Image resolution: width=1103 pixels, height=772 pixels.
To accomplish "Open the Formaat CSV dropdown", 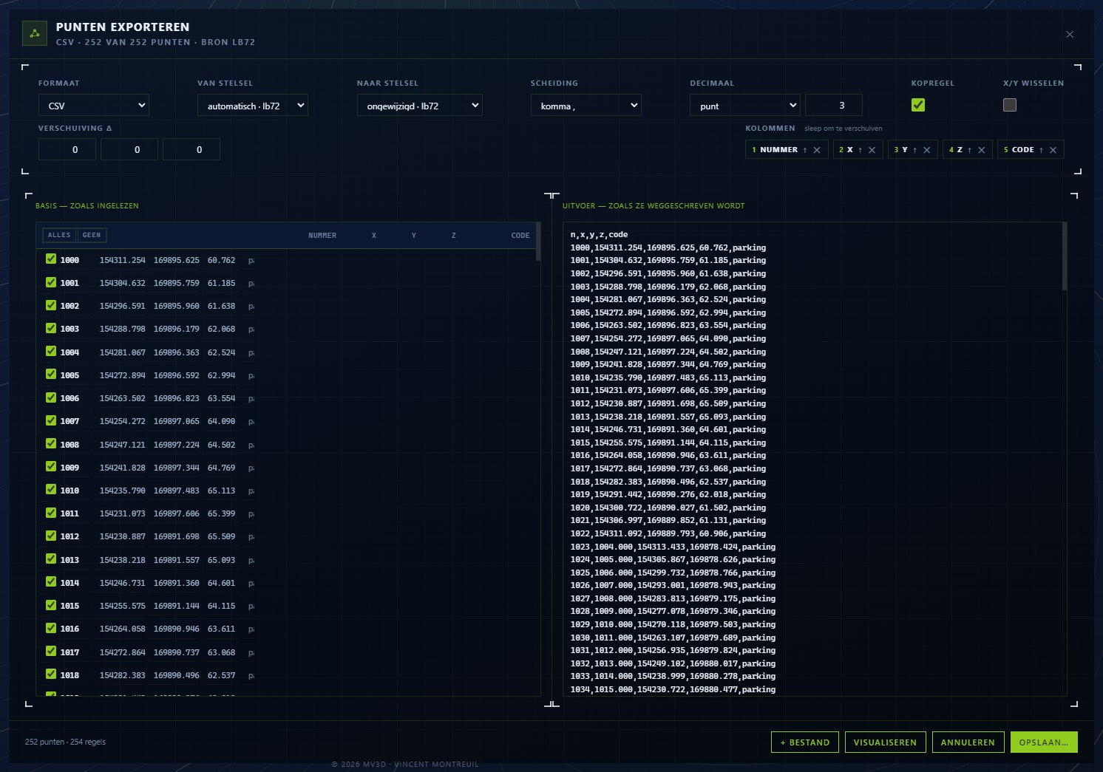I will (94, 106).
